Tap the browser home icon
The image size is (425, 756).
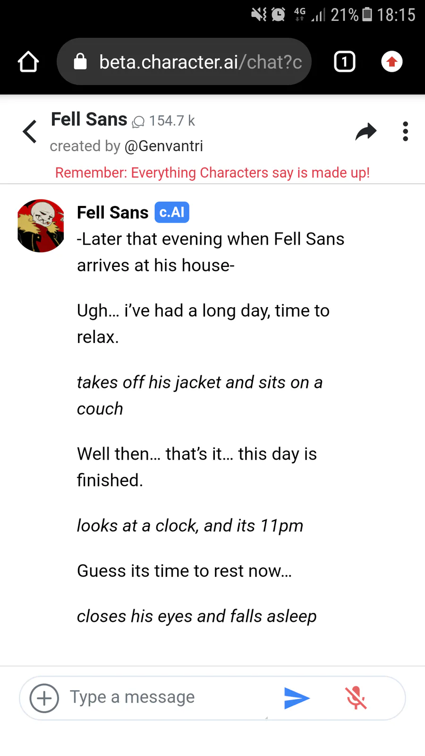(x=28, y=62)
